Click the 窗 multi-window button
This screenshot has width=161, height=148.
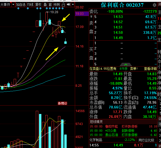coord(50,5)
